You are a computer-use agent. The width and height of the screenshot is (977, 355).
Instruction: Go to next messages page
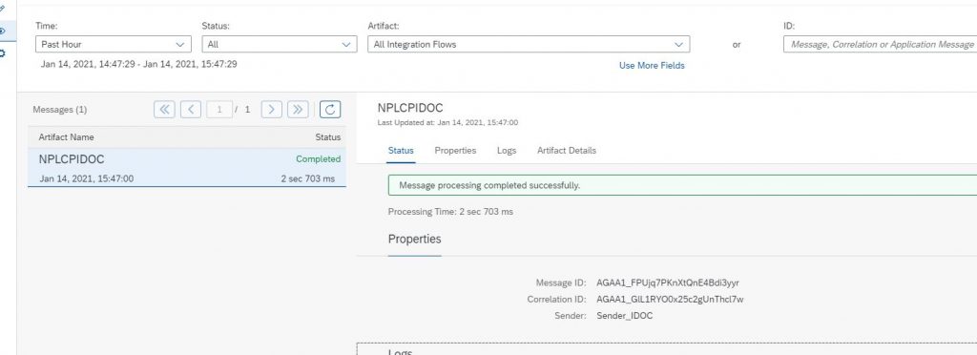point(272,110)
